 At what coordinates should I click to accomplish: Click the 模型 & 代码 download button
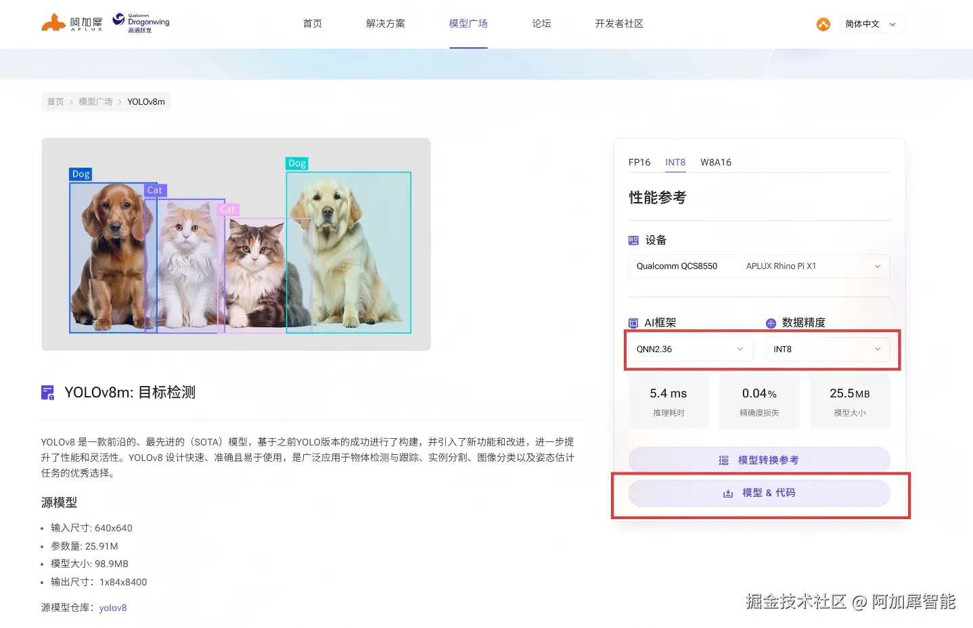(759, 493)
